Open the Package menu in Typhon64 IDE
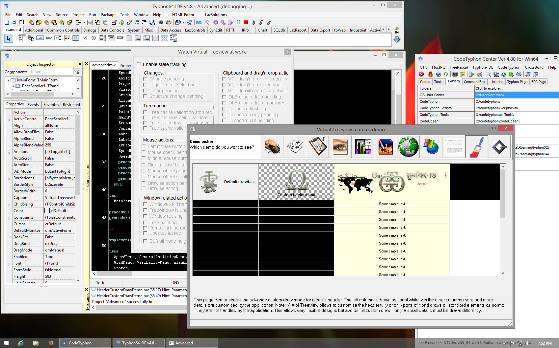 click(108, 15)
